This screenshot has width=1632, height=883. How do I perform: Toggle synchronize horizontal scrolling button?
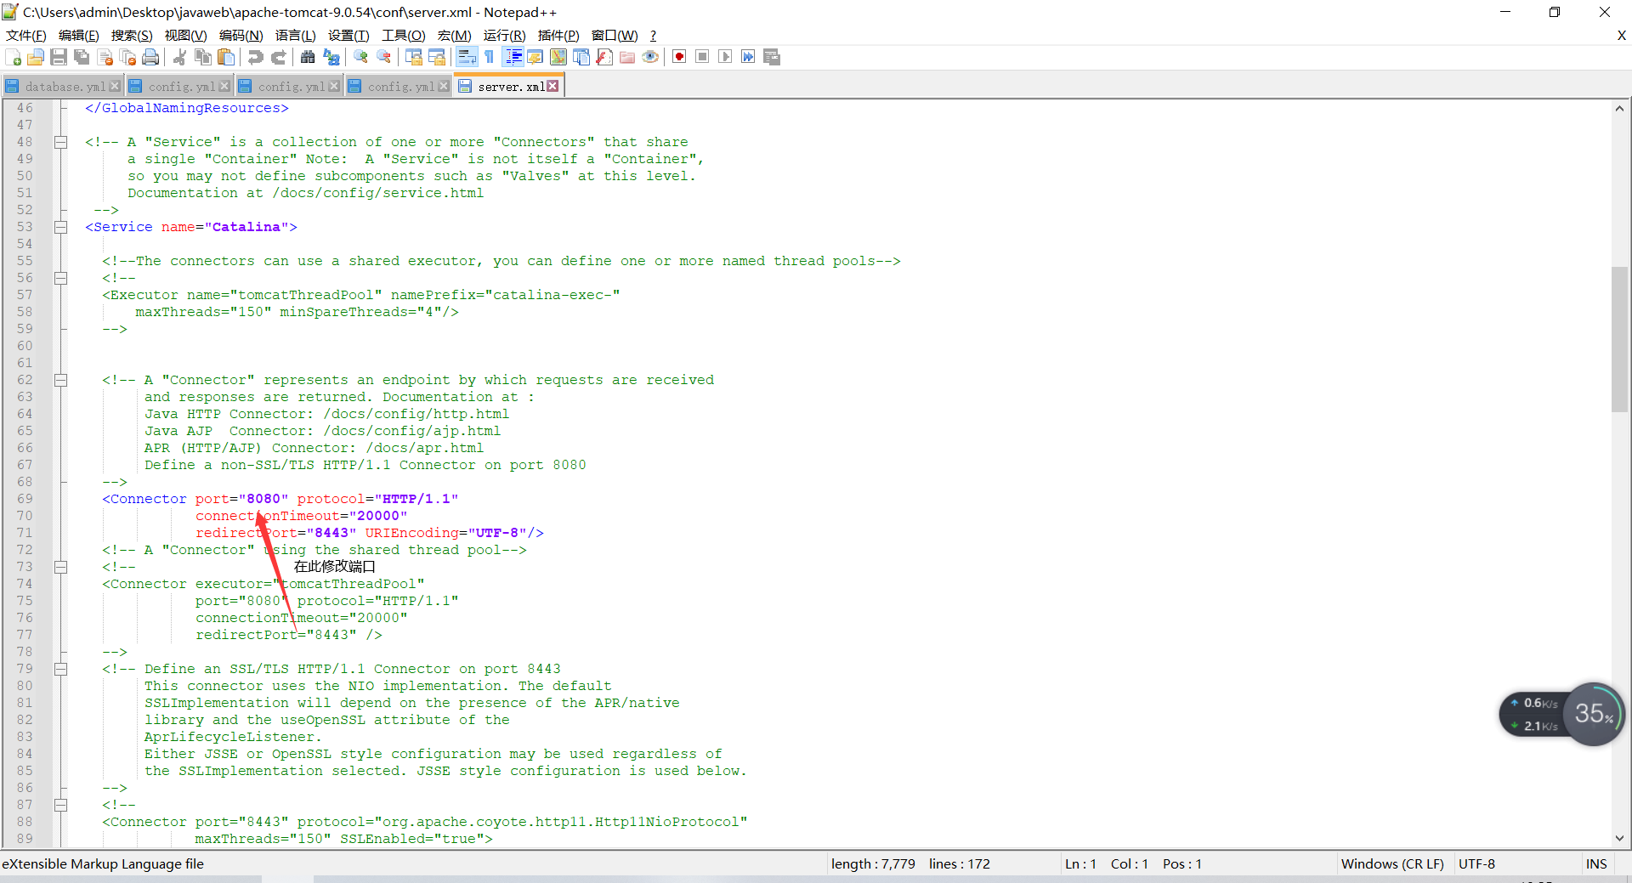437,57
